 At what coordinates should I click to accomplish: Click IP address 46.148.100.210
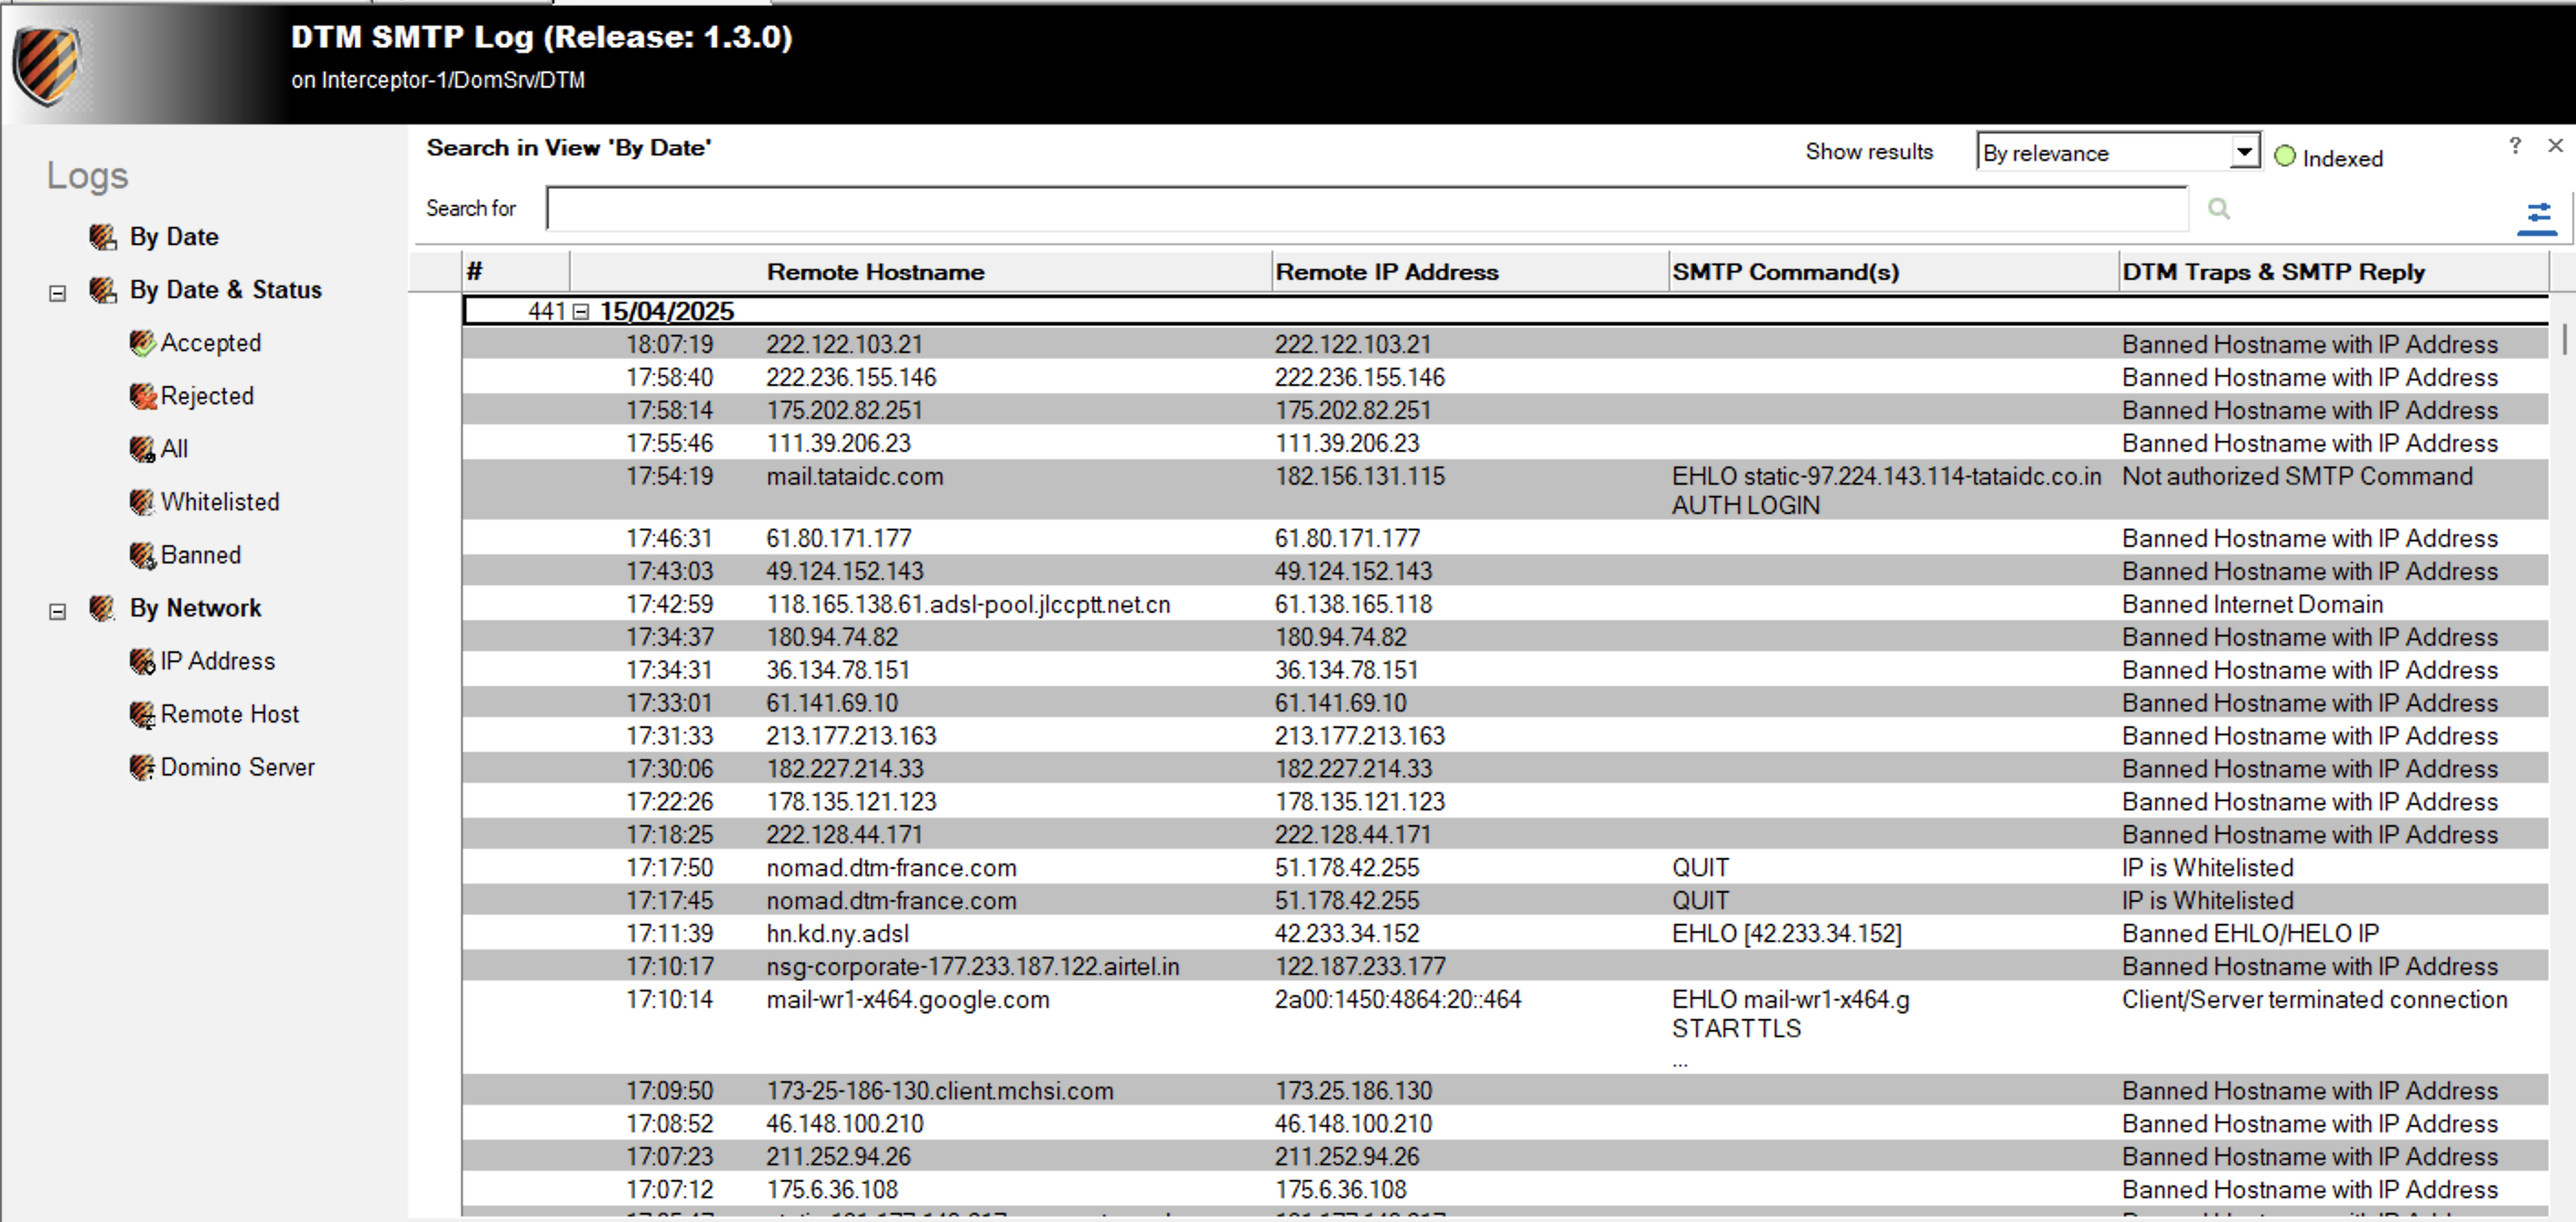click(1352, 1123)
